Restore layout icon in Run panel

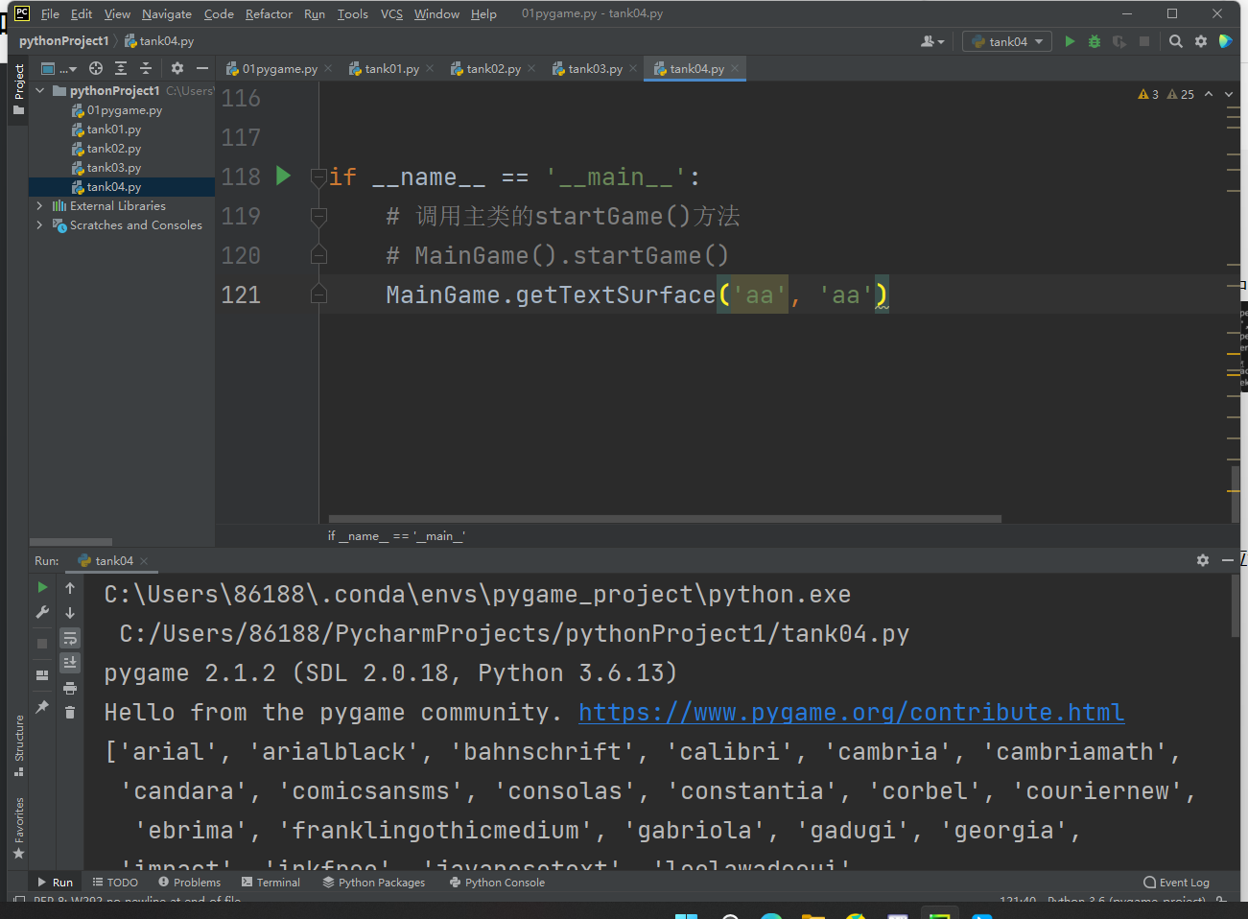pyautogui.click(x=42, y=675)
